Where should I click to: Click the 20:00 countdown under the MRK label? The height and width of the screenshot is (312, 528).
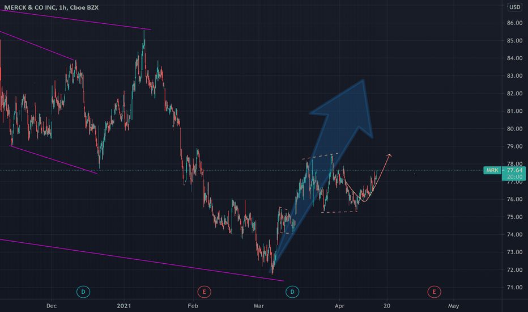[x=514, y=177]
